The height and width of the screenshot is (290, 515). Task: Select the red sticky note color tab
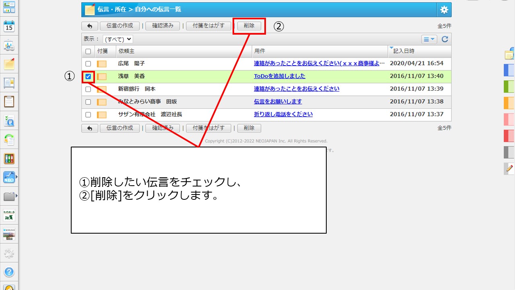click(x=509, y=136)
